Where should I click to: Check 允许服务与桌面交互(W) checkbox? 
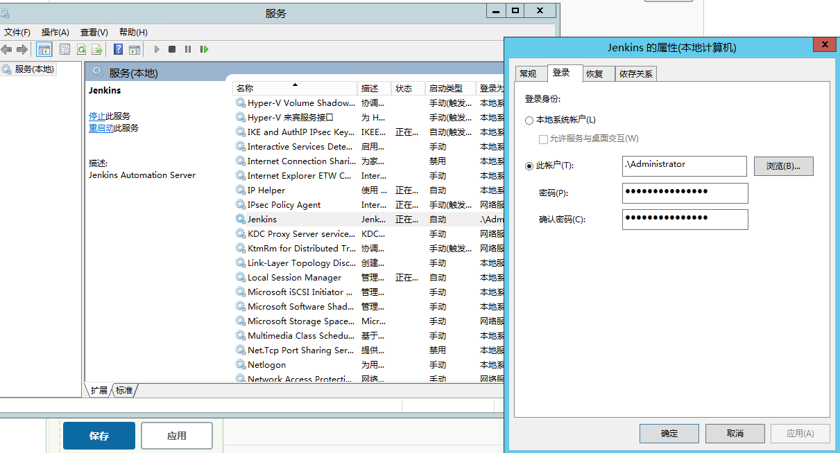coord(543,139)
